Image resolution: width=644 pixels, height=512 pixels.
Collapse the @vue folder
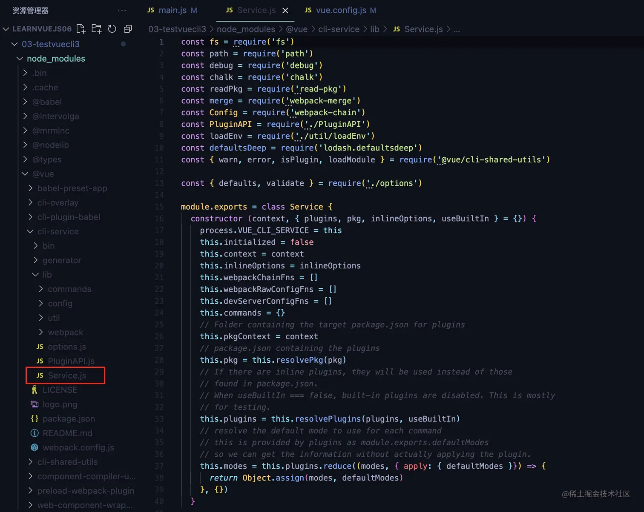click(x=25, y=174)
